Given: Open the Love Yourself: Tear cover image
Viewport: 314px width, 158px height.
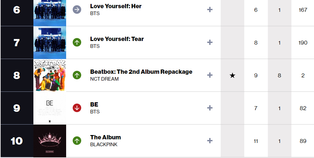Looking at the screenshot, I should 50,43.
